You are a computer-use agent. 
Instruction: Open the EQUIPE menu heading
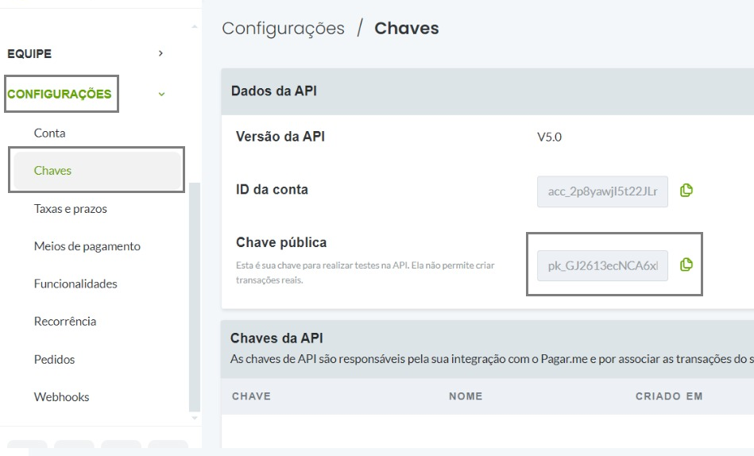(x=29, y=53)
